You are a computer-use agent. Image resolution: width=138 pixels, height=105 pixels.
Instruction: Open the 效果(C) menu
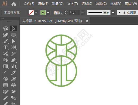pos(101,4)
